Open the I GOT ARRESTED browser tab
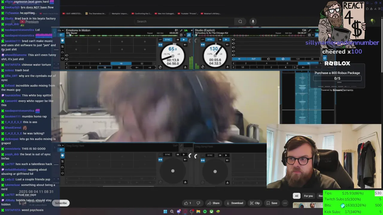Viewport: 383px width, 215px height. [72, 13]
